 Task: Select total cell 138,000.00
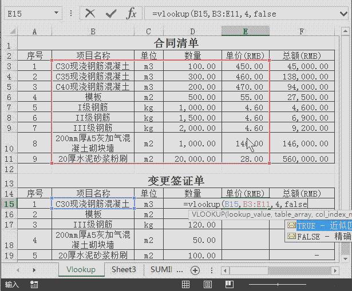(x=302, y=77)
